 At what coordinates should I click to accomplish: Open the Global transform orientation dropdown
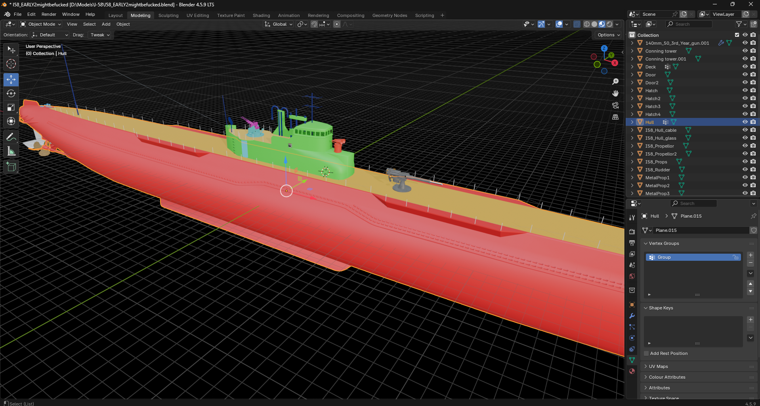tap(279, 24)
